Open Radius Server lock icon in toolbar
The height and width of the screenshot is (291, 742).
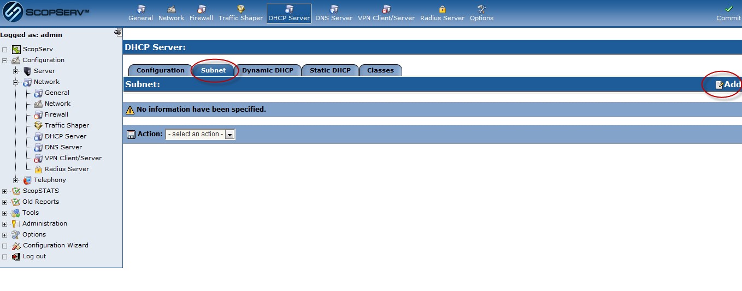442,9
